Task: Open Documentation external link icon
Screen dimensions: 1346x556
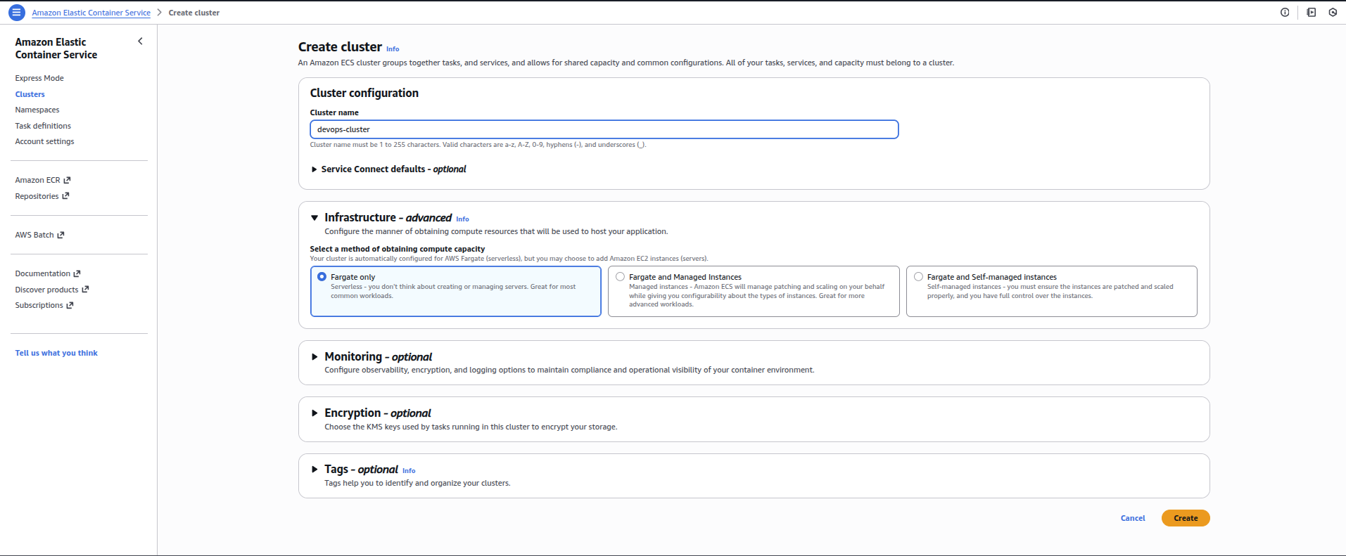Action: [x=77, y=274]
